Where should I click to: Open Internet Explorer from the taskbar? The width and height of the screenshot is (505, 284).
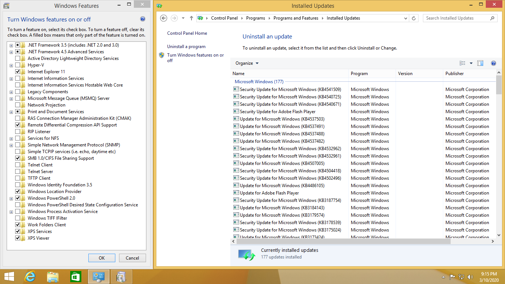click(x=30, y=277)
